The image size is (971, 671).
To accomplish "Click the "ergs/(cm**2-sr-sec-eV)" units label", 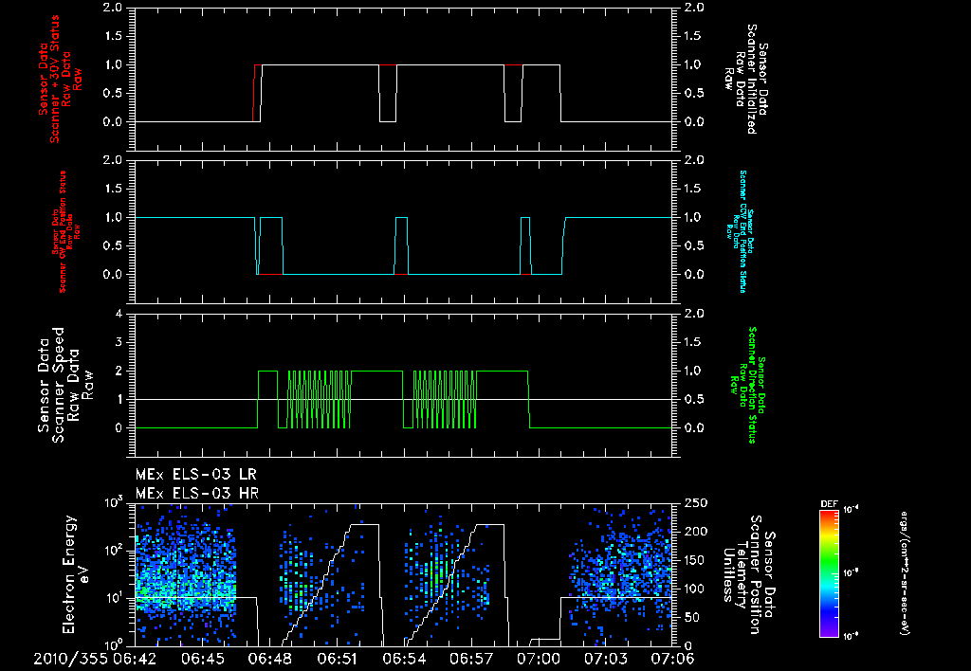I will pyautogui.click(x=904, y=573).
